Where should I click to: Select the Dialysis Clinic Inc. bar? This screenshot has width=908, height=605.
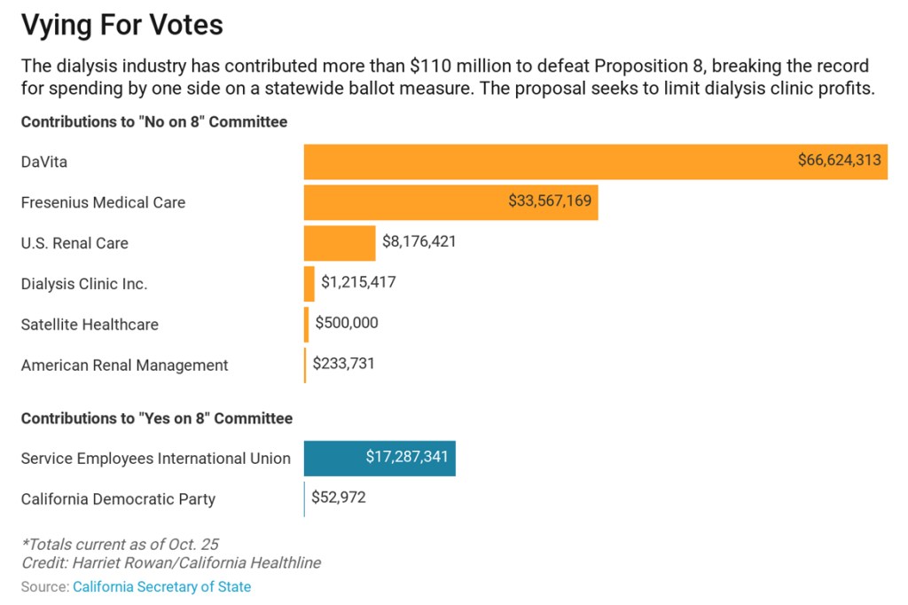pos(309,284)
